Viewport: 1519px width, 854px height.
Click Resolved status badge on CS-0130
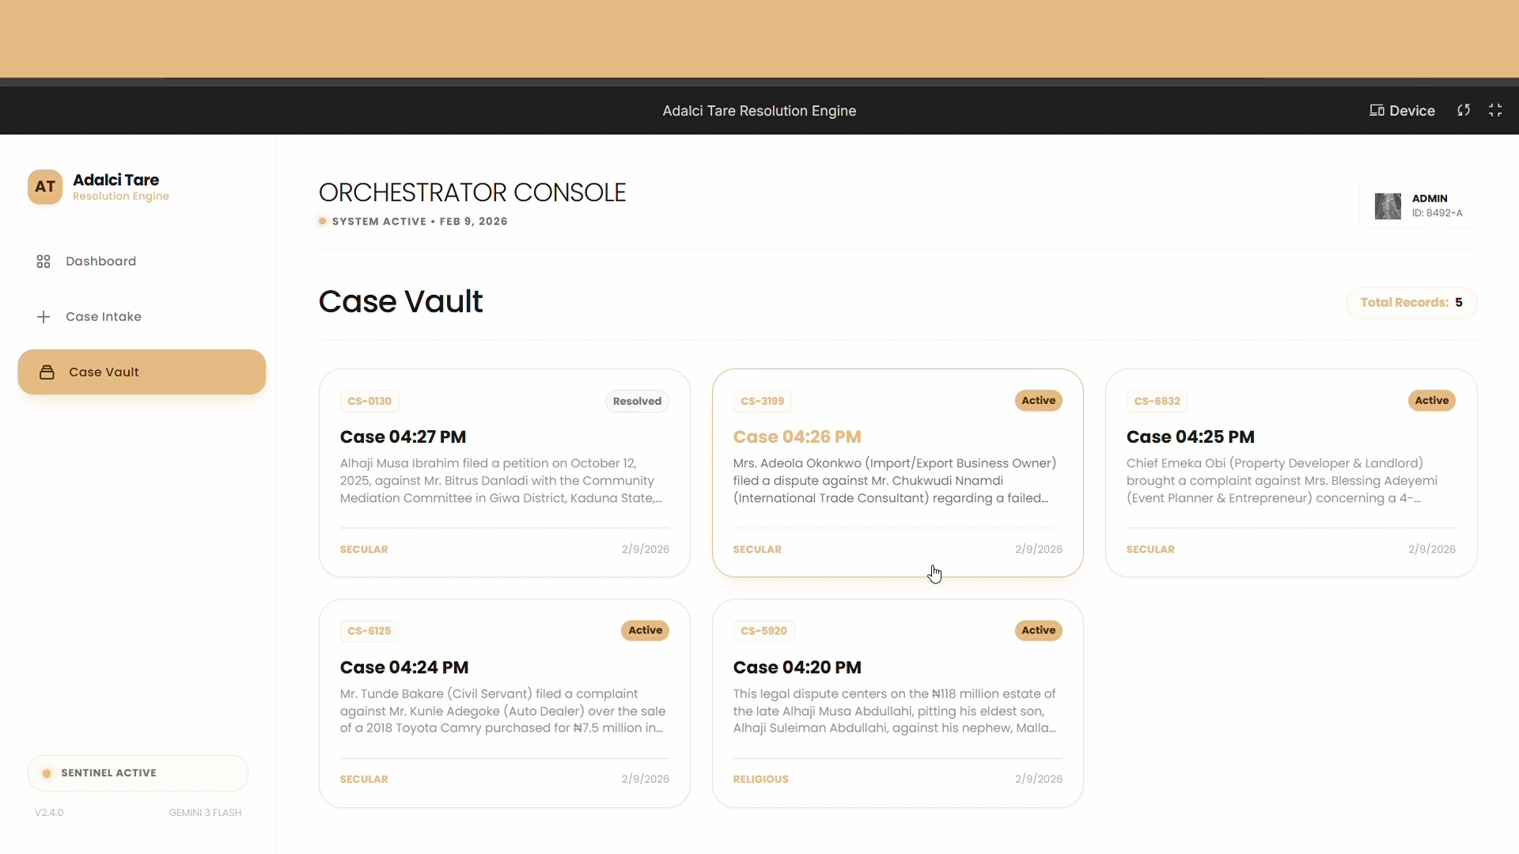pyautogui.click(x=637, y=402)
